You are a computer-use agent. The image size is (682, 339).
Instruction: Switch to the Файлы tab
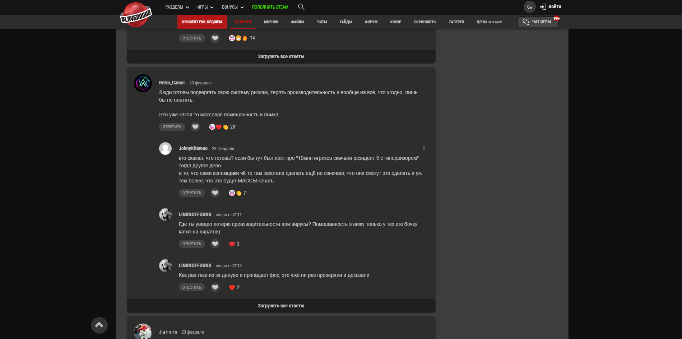click(297, 22)
